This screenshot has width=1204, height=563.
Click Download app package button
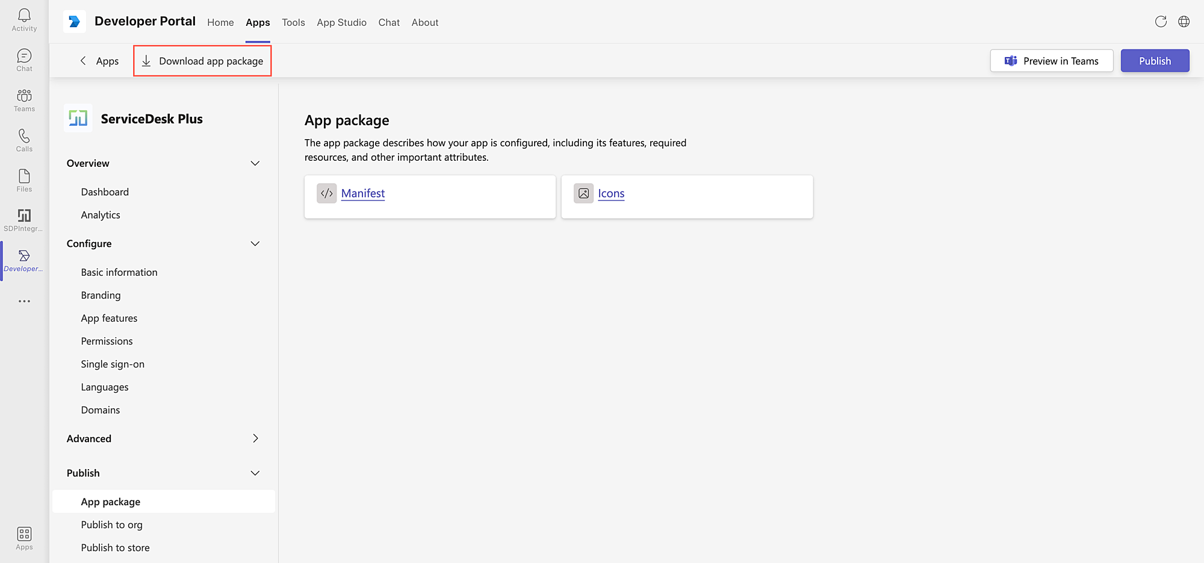(x=203, y=61)
